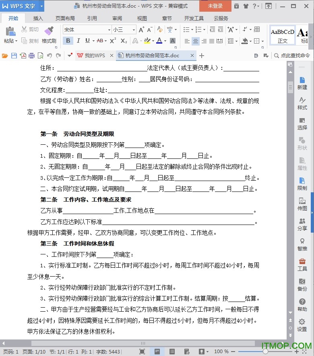Select the Format Painter brush

click(49, 31)
